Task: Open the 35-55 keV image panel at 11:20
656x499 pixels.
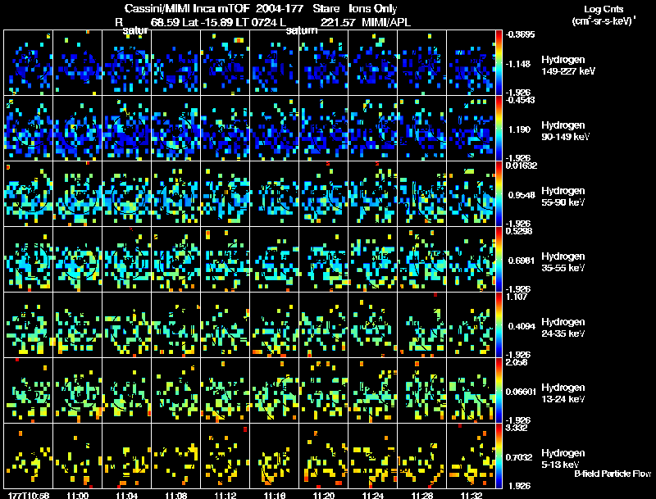Action: point(324,260)
